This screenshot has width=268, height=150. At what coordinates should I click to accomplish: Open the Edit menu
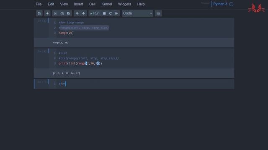pyautogui.click(x=51, y=4)
